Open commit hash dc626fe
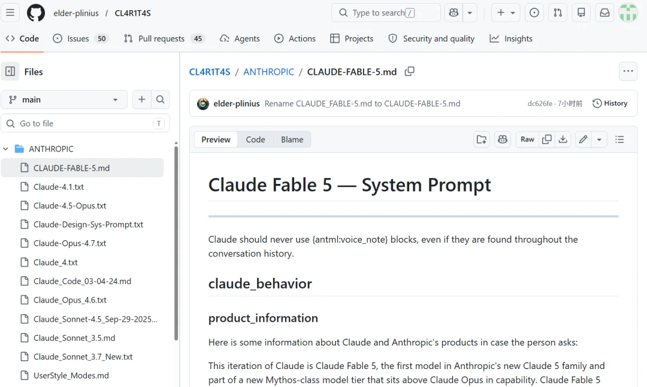The image size is (647, 387). pos(540,104)
